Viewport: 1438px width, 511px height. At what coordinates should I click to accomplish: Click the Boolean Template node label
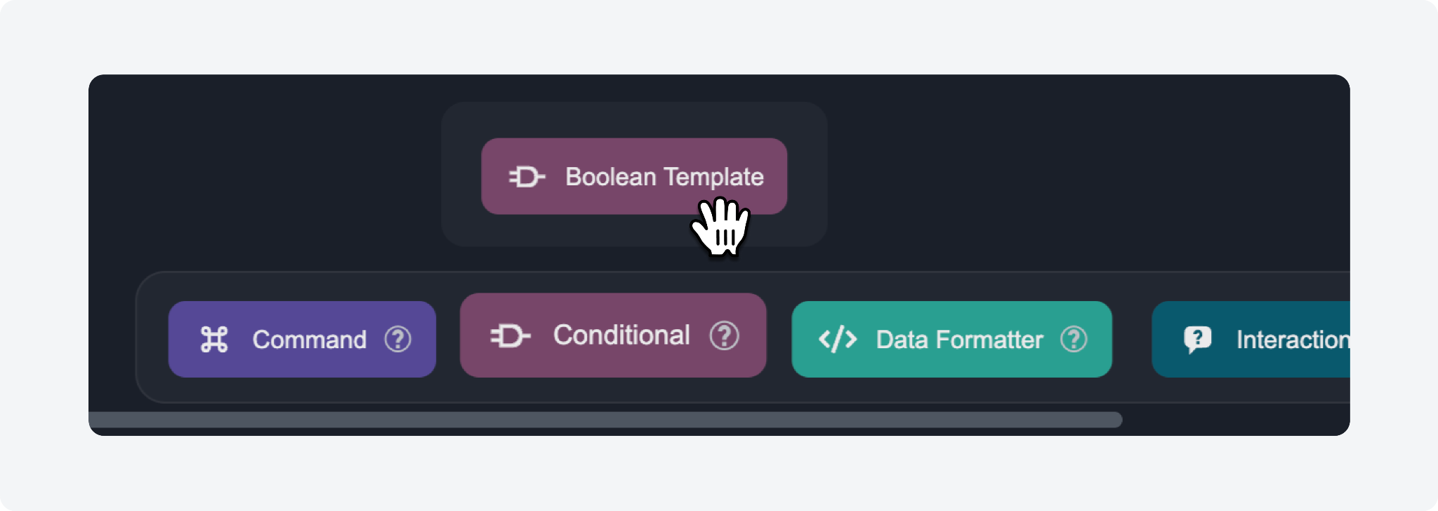coord(664,177)
